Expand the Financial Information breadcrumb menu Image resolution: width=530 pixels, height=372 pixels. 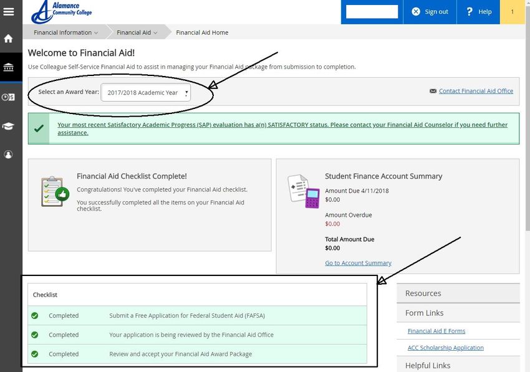pos(66,32)
